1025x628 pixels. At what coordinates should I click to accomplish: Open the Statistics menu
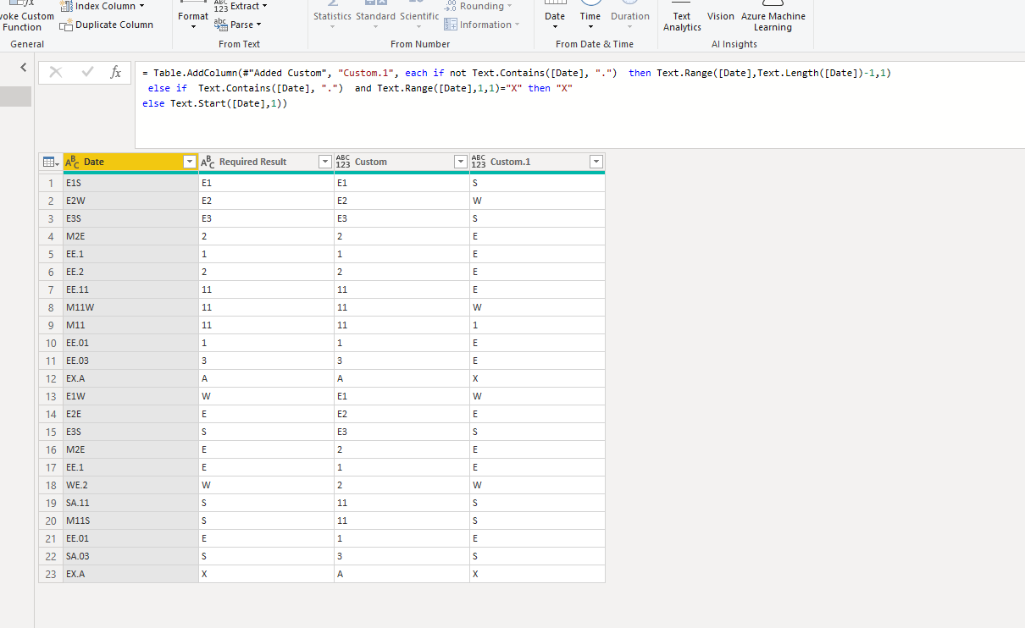[332, 16]
